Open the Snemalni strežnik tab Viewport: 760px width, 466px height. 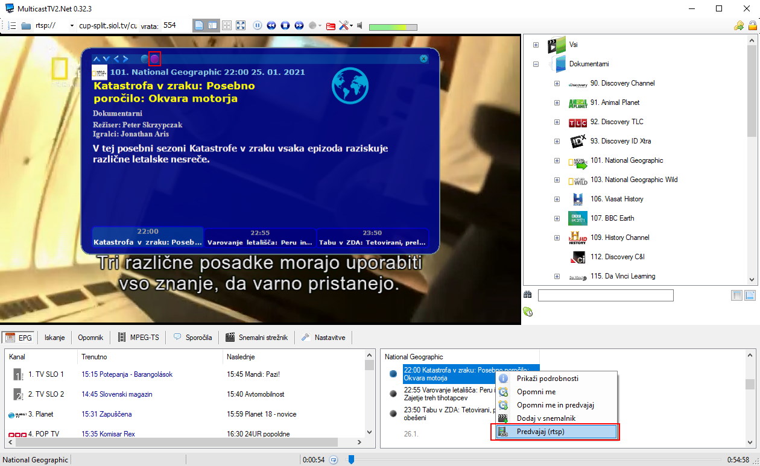click(257, 338)
